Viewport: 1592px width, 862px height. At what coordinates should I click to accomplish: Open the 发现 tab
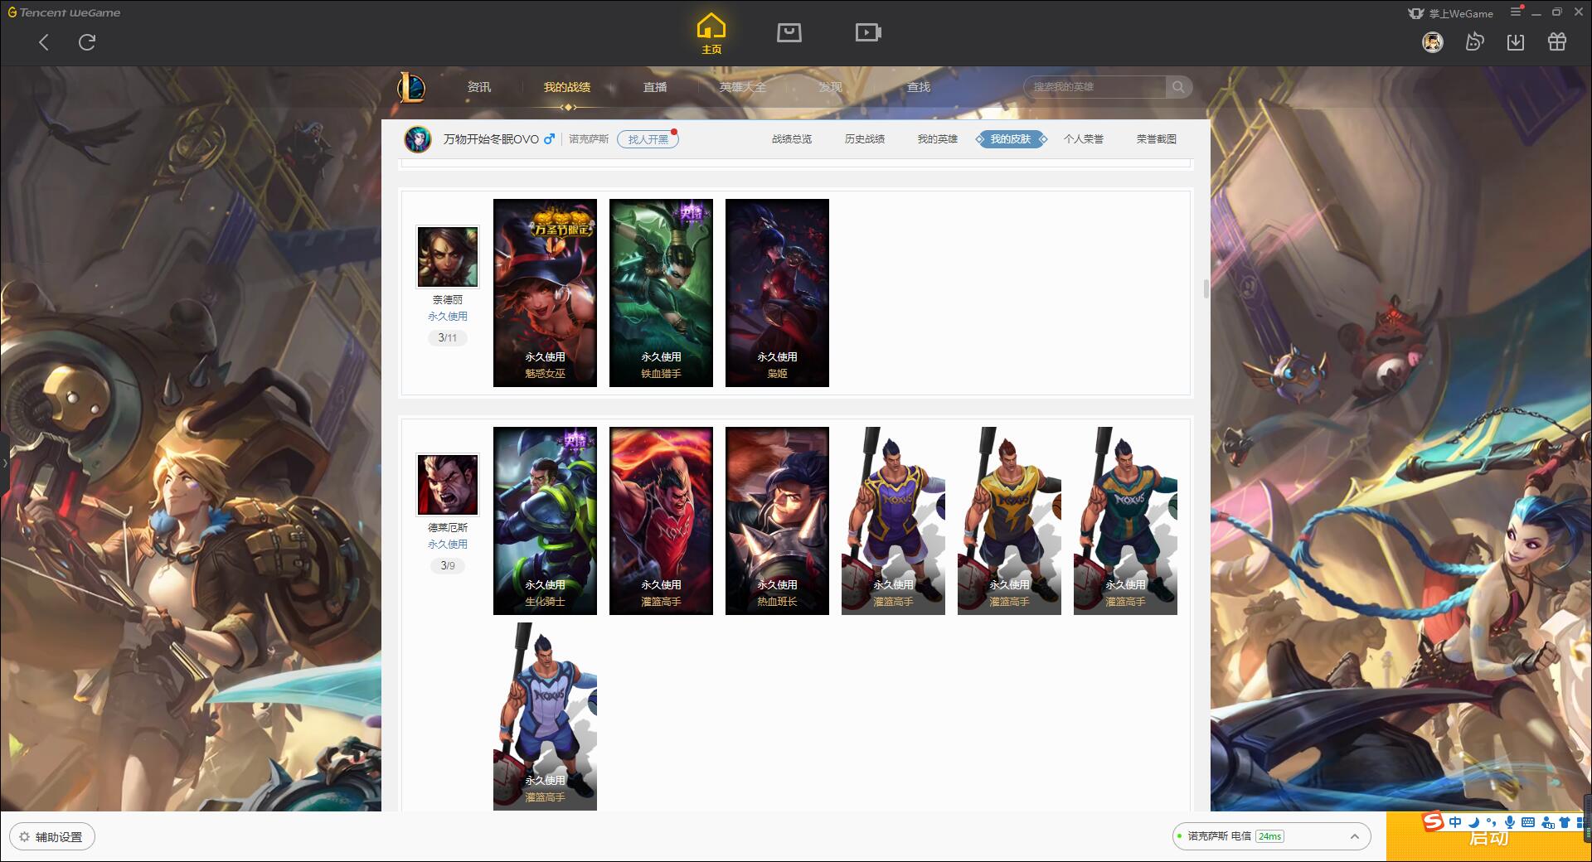831,87
